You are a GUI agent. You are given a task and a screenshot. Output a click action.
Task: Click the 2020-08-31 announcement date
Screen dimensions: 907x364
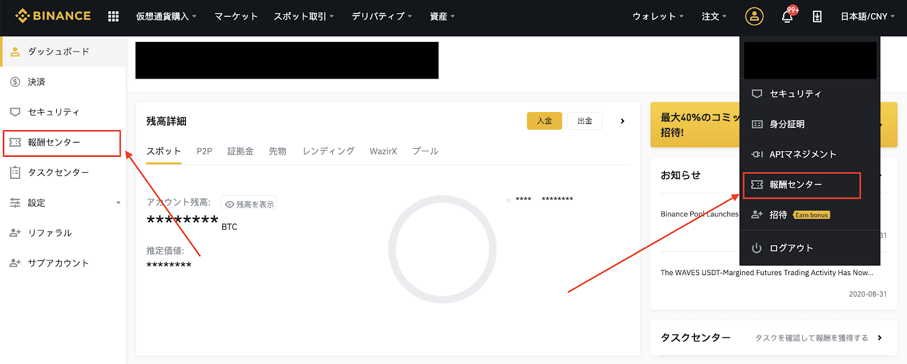point(867,294)
